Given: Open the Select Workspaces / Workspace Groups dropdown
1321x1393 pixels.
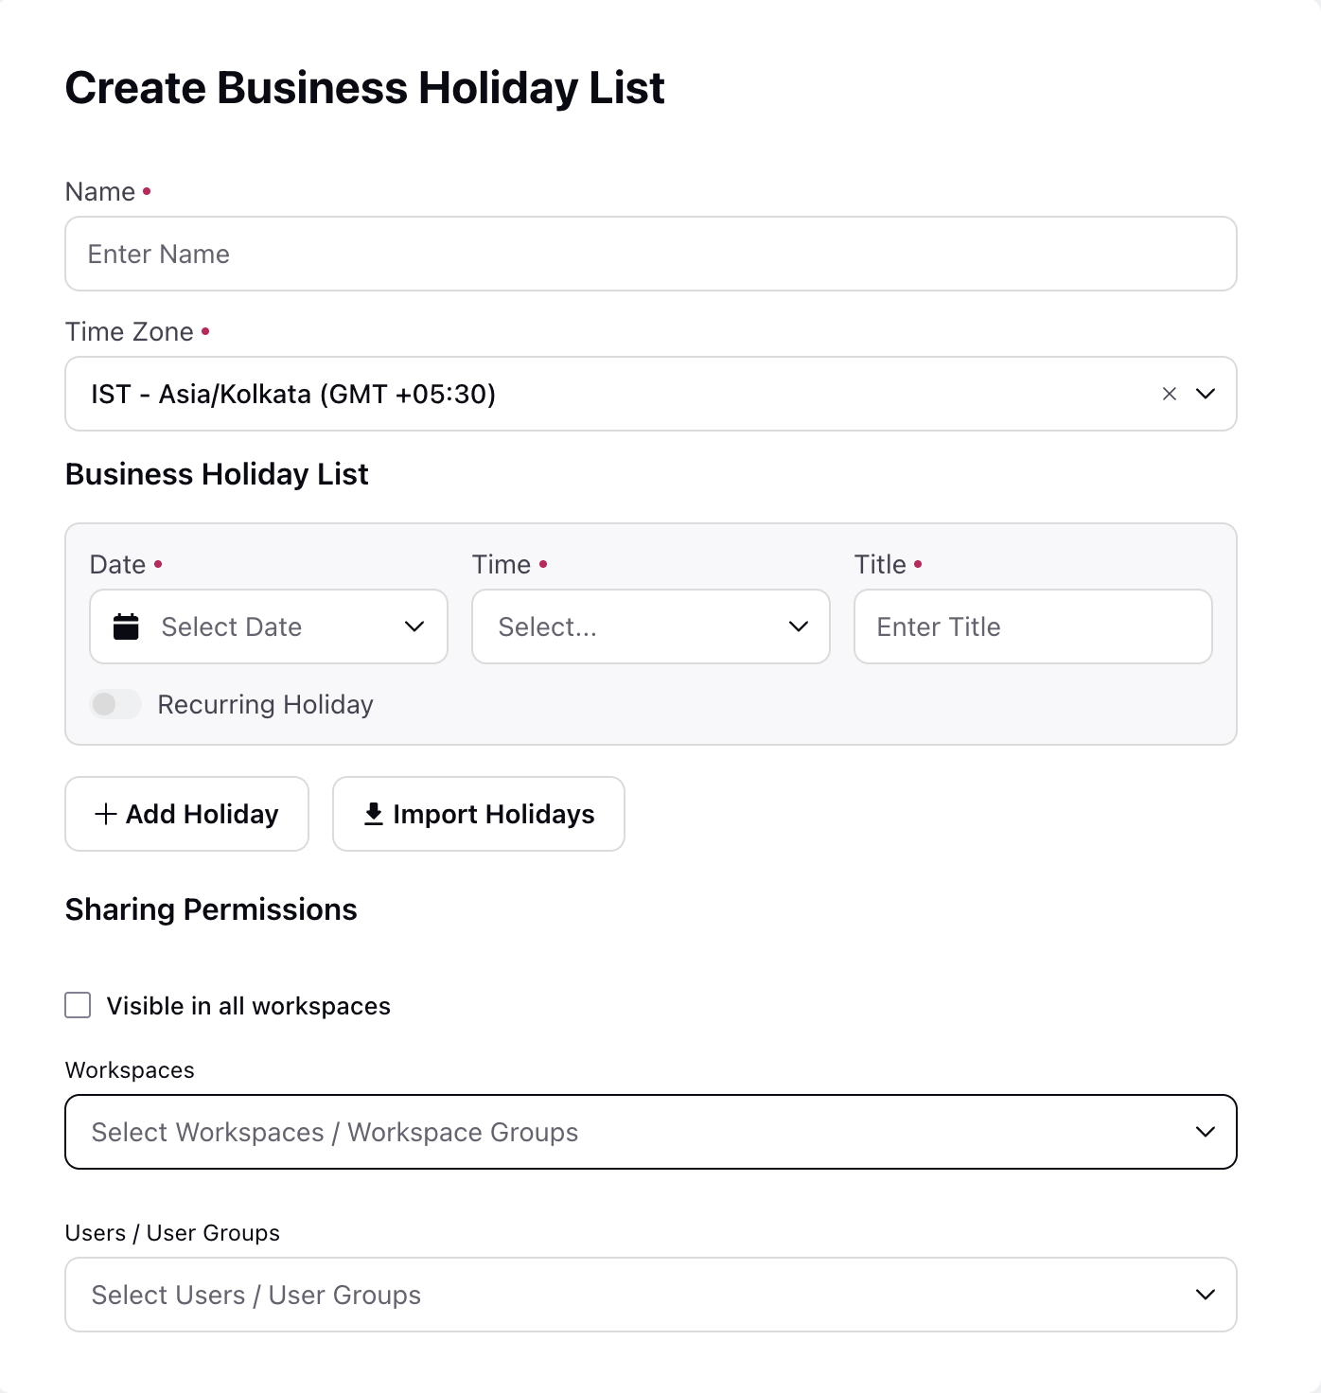Looking at the screenshot, I should coord(651,1132).
